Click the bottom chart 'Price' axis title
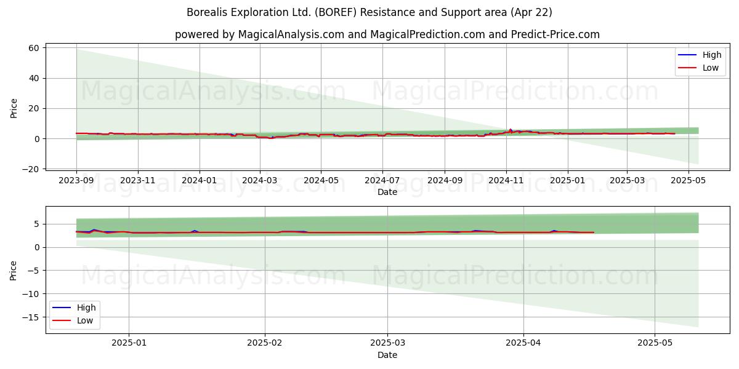This screenshot has width=739, height=369. point(14,270)
